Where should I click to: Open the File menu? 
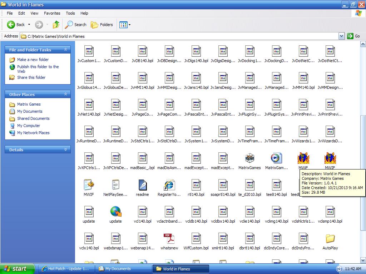pyautogui.click(x=10, y=13)
